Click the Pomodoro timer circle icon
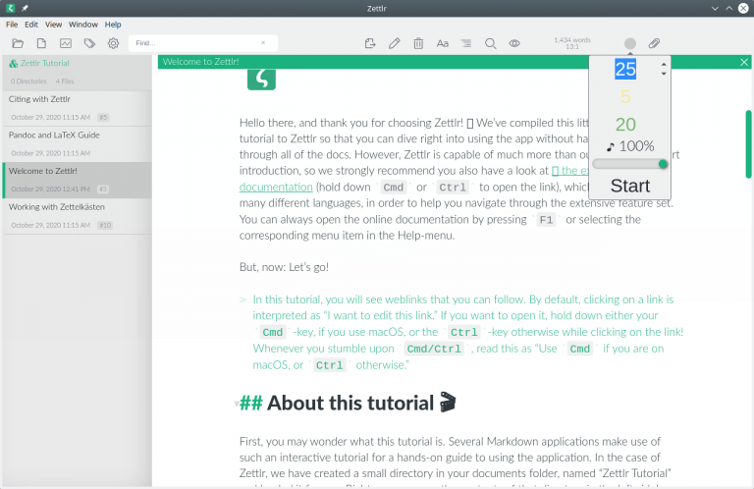The image size is (754, 489). click(630, 44)
